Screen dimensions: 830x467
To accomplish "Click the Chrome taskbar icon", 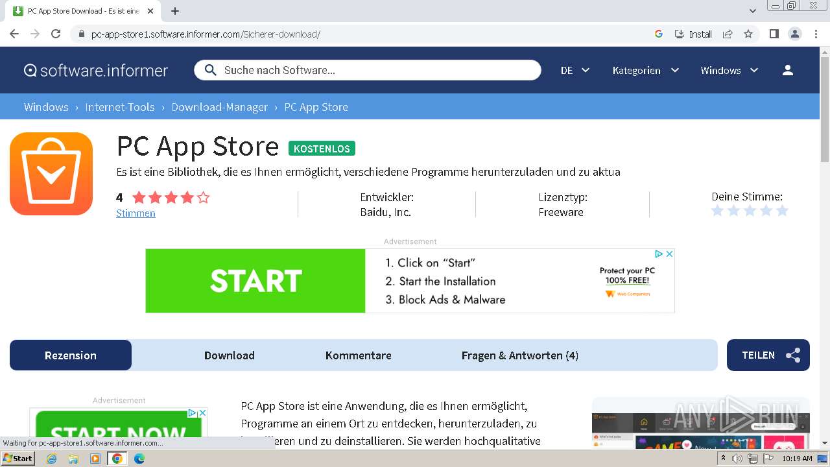I will pos(117,459).
